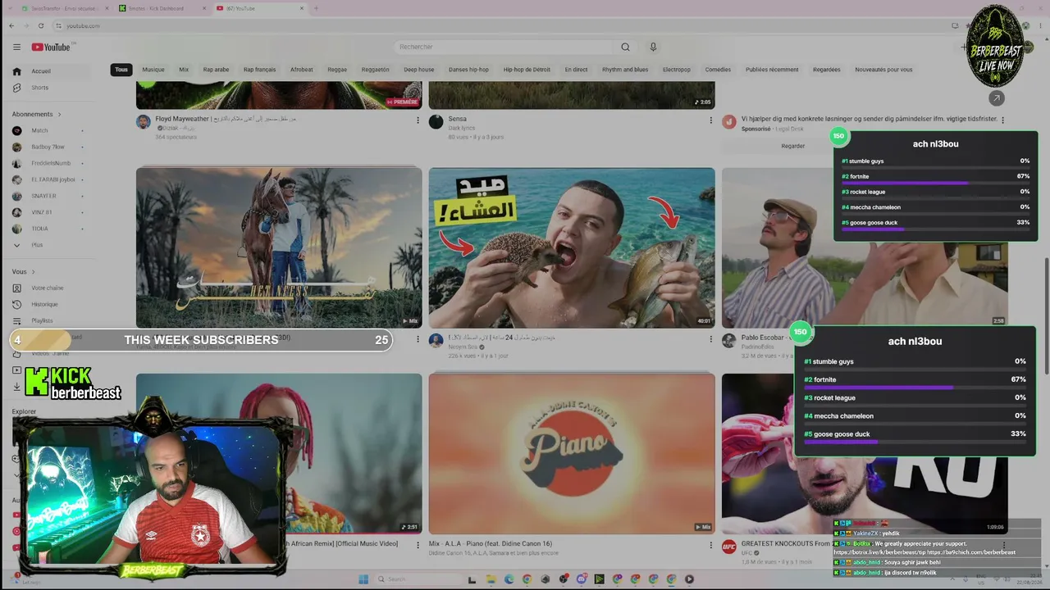Select the Nouveautés pour vous chip
The width and height of the screenshot is (1050, 590).
click(x=883, y=70)
